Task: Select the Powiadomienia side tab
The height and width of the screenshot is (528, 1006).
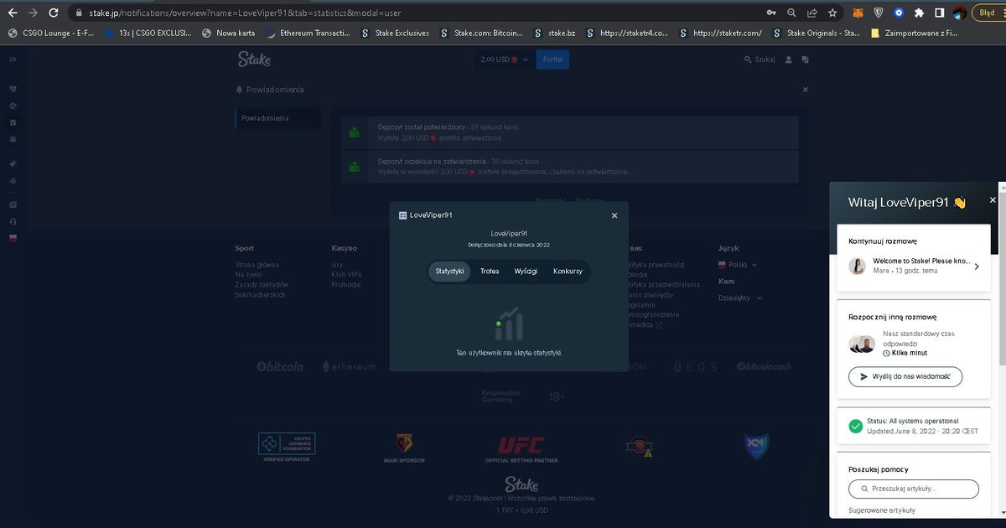Action: [277, 118]
